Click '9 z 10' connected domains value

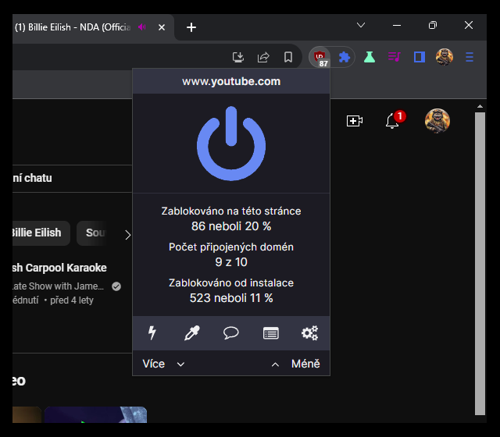pyautogui.click(x=231, y=262)
